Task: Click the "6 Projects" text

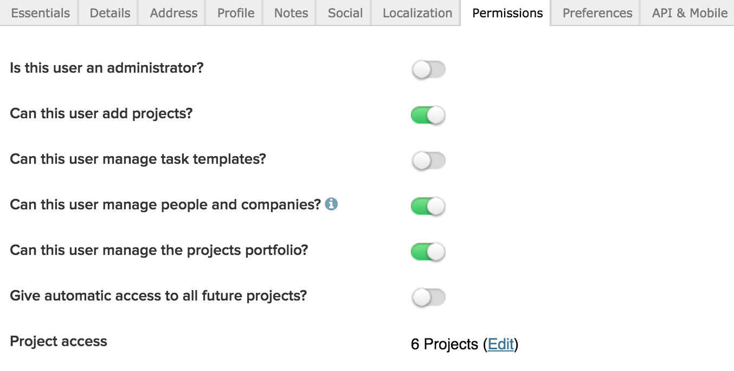Action: (445, 344)
